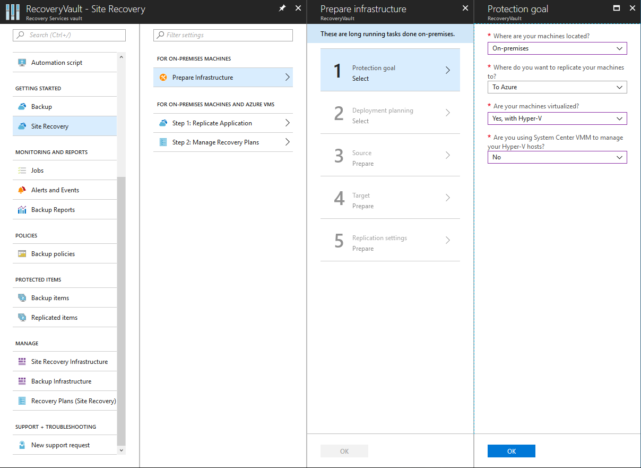Click the Replication settings step chevron
The image size is (641, 468).
[448, 240]
